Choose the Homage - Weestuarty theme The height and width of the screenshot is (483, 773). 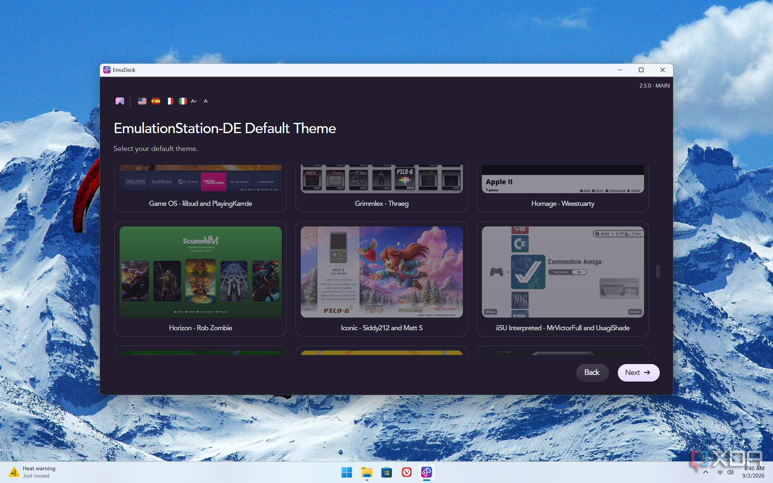[x=563, y=188]
